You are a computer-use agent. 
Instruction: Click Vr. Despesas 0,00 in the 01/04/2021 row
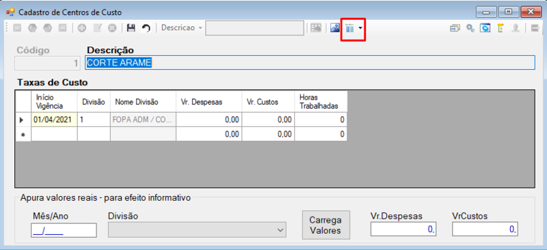point(209,120)
